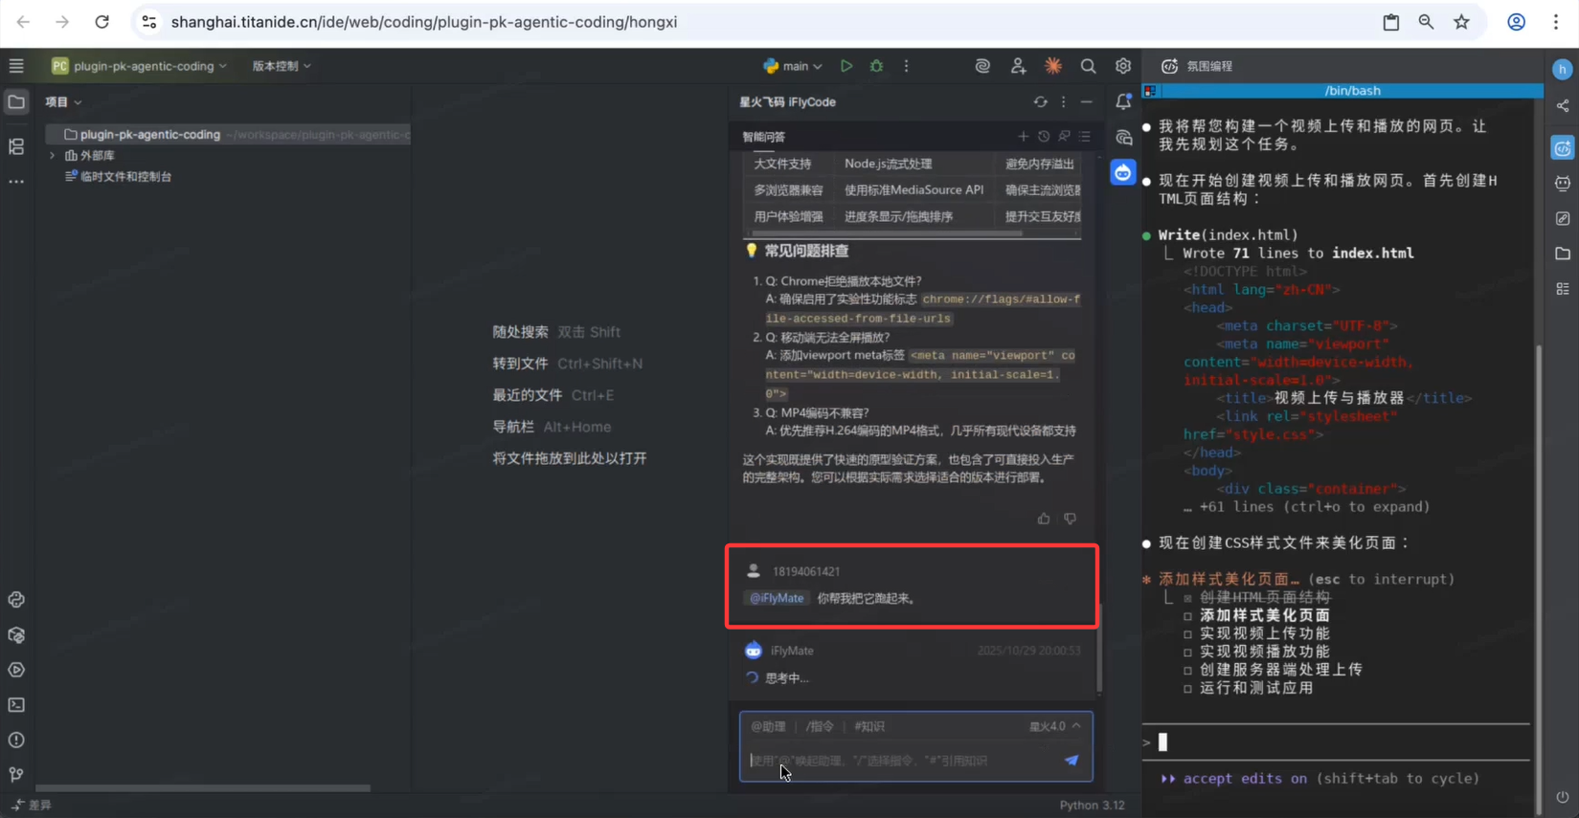This screenshot has width=1579, height=818.
Task: Open the 星火4.0 model dropdown
Action: [1054, 726]
